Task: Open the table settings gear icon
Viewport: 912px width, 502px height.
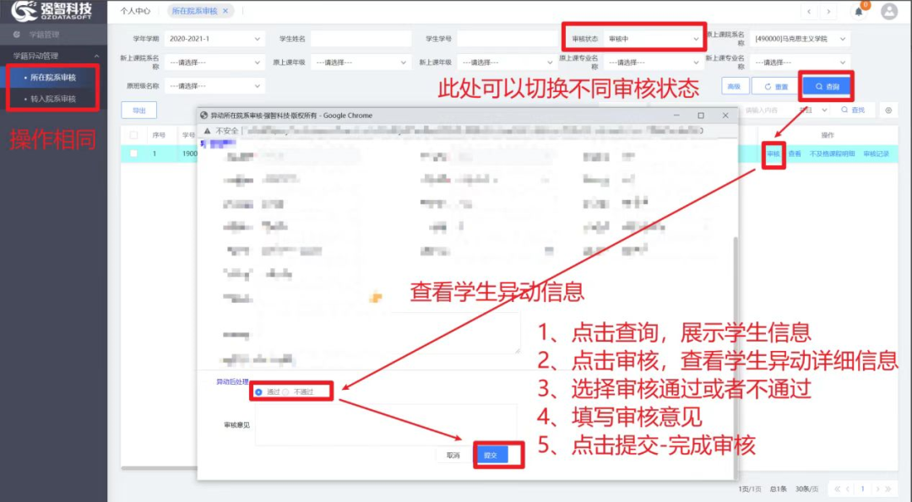Action: (x=888, y=110)
